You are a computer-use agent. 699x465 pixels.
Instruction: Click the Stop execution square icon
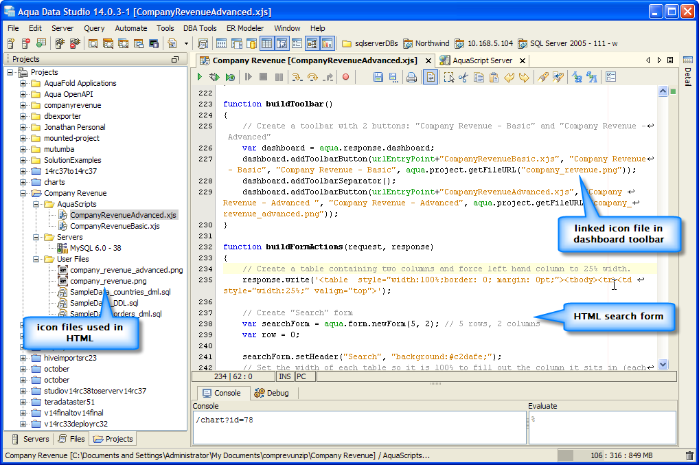pos(264,77)
